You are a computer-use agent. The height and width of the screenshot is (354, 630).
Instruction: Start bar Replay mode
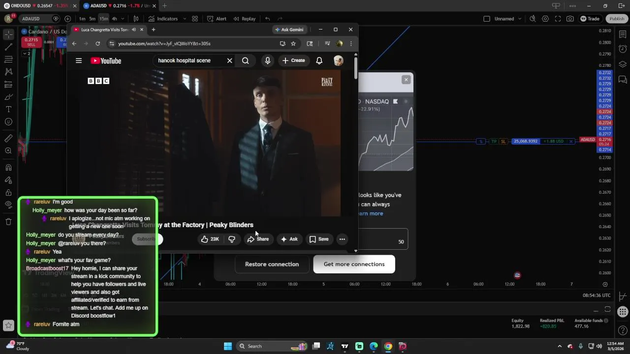[244, 19]
